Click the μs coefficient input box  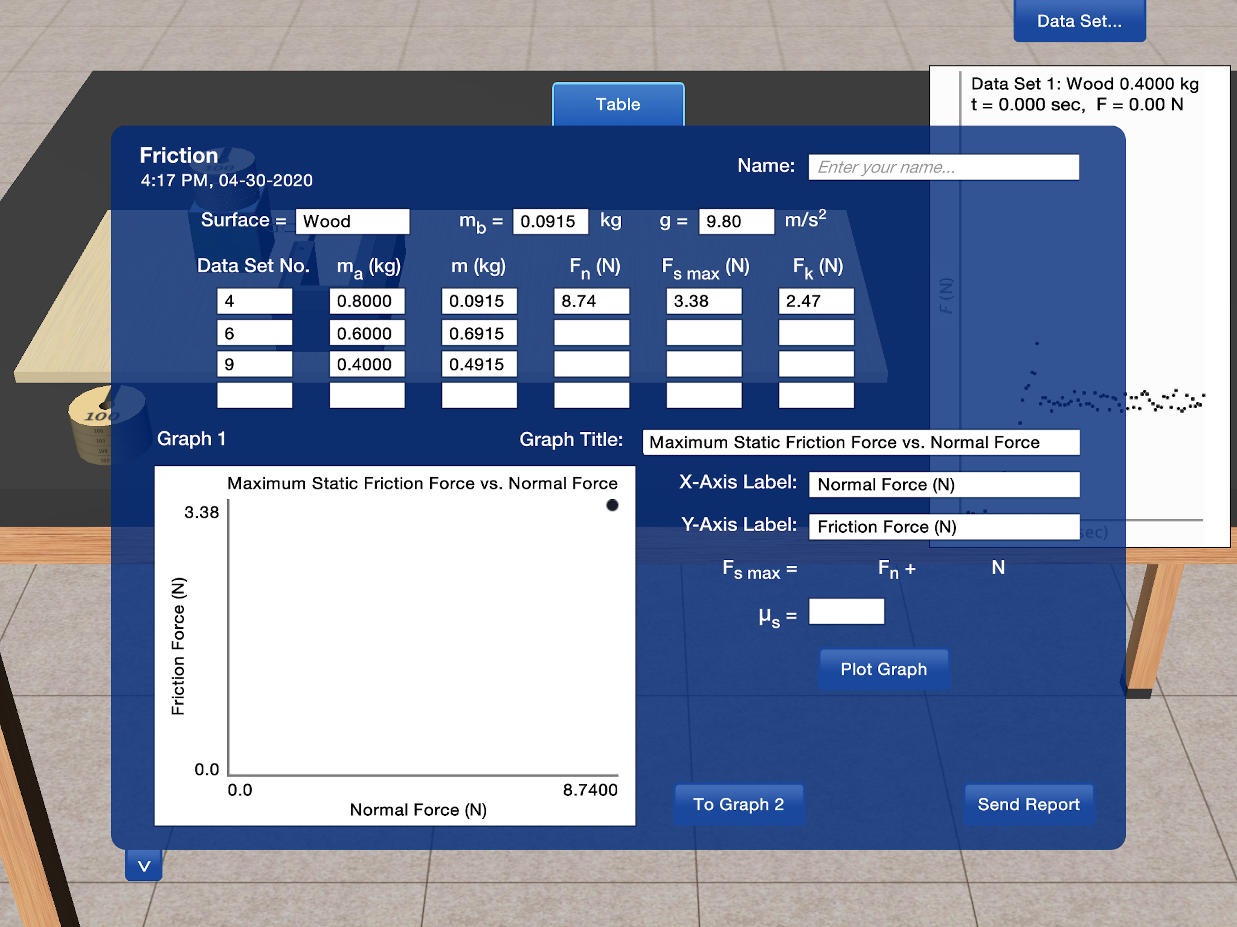[x=847, y=611]
